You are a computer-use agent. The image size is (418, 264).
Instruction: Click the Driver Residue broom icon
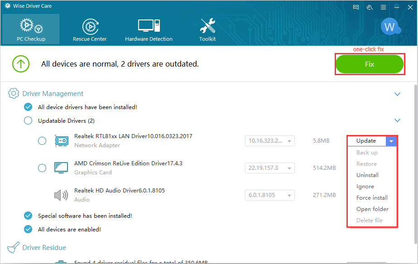click(x=14, y=248)
